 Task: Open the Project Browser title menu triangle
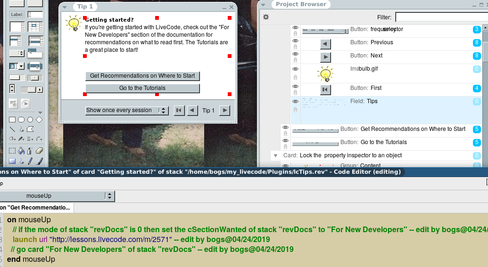(263, 5)
